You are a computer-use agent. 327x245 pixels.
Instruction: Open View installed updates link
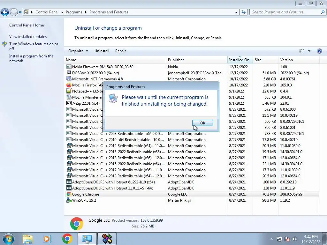pyautogui.click(x=28, y=36)
